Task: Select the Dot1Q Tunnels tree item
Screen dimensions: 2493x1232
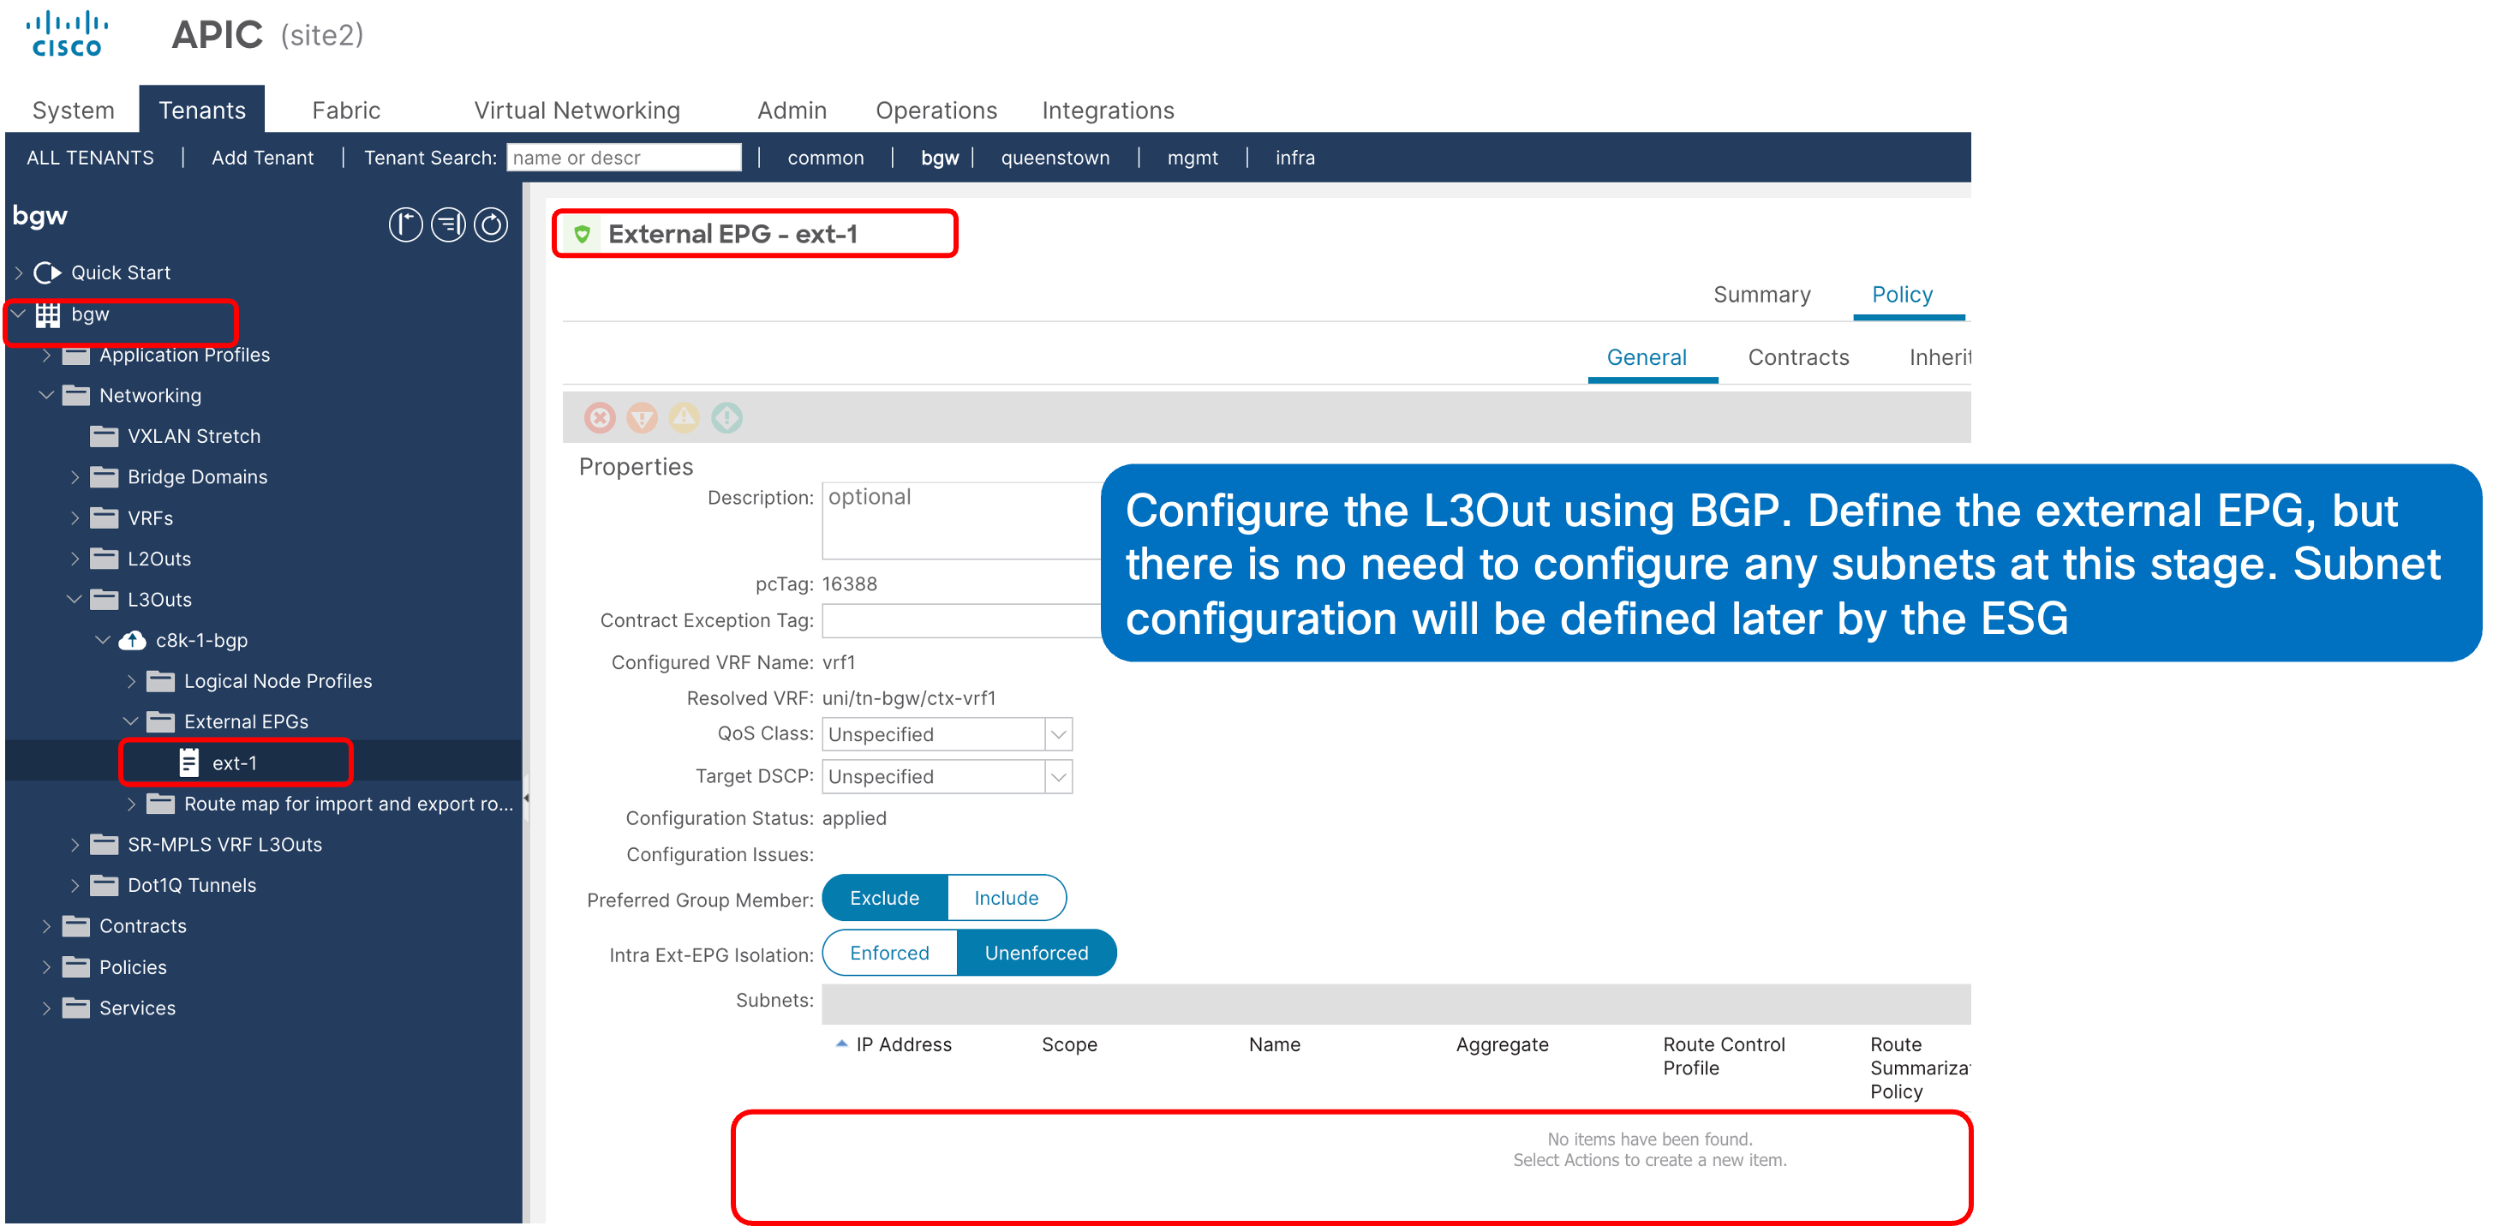Action: point(192,886)
